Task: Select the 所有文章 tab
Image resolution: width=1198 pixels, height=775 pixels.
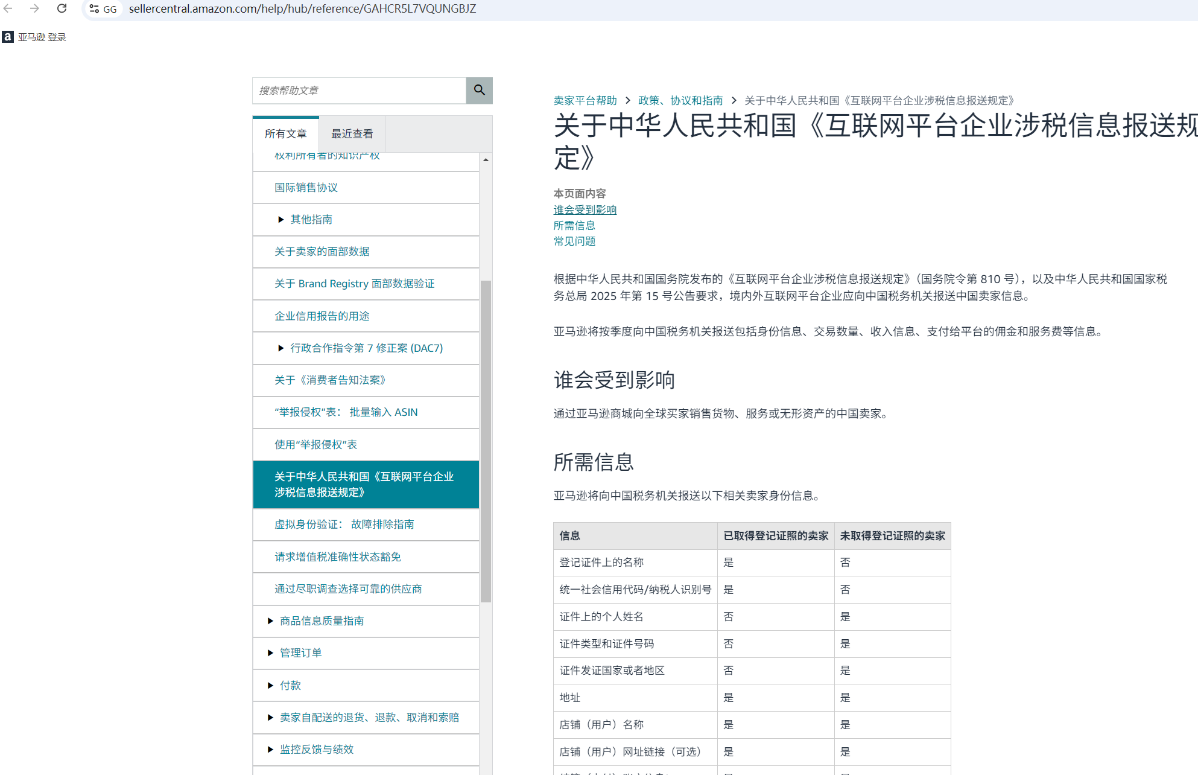Action: tap(285, 134)
